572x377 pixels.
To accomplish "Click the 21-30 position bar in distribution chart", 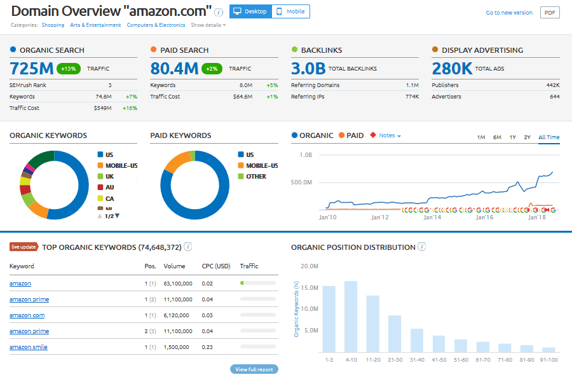I will point(395,334).
